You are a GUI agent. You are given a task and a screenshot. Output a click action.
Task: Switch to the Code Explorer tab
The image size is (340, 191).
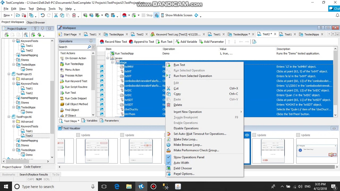coord(32,167)
